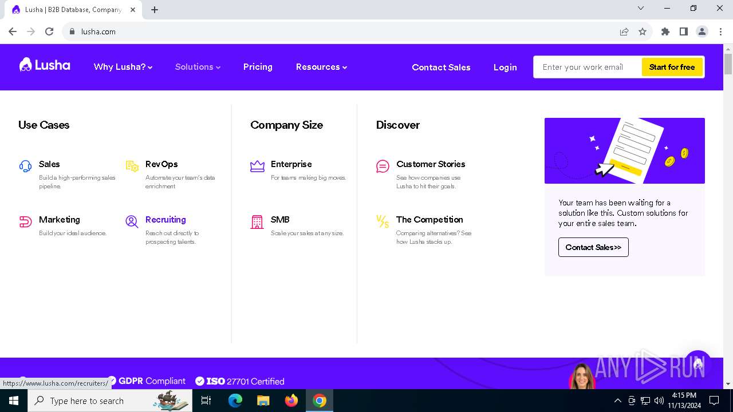
Task: Click Contact Sales in header
Action: tap(441, 67)
